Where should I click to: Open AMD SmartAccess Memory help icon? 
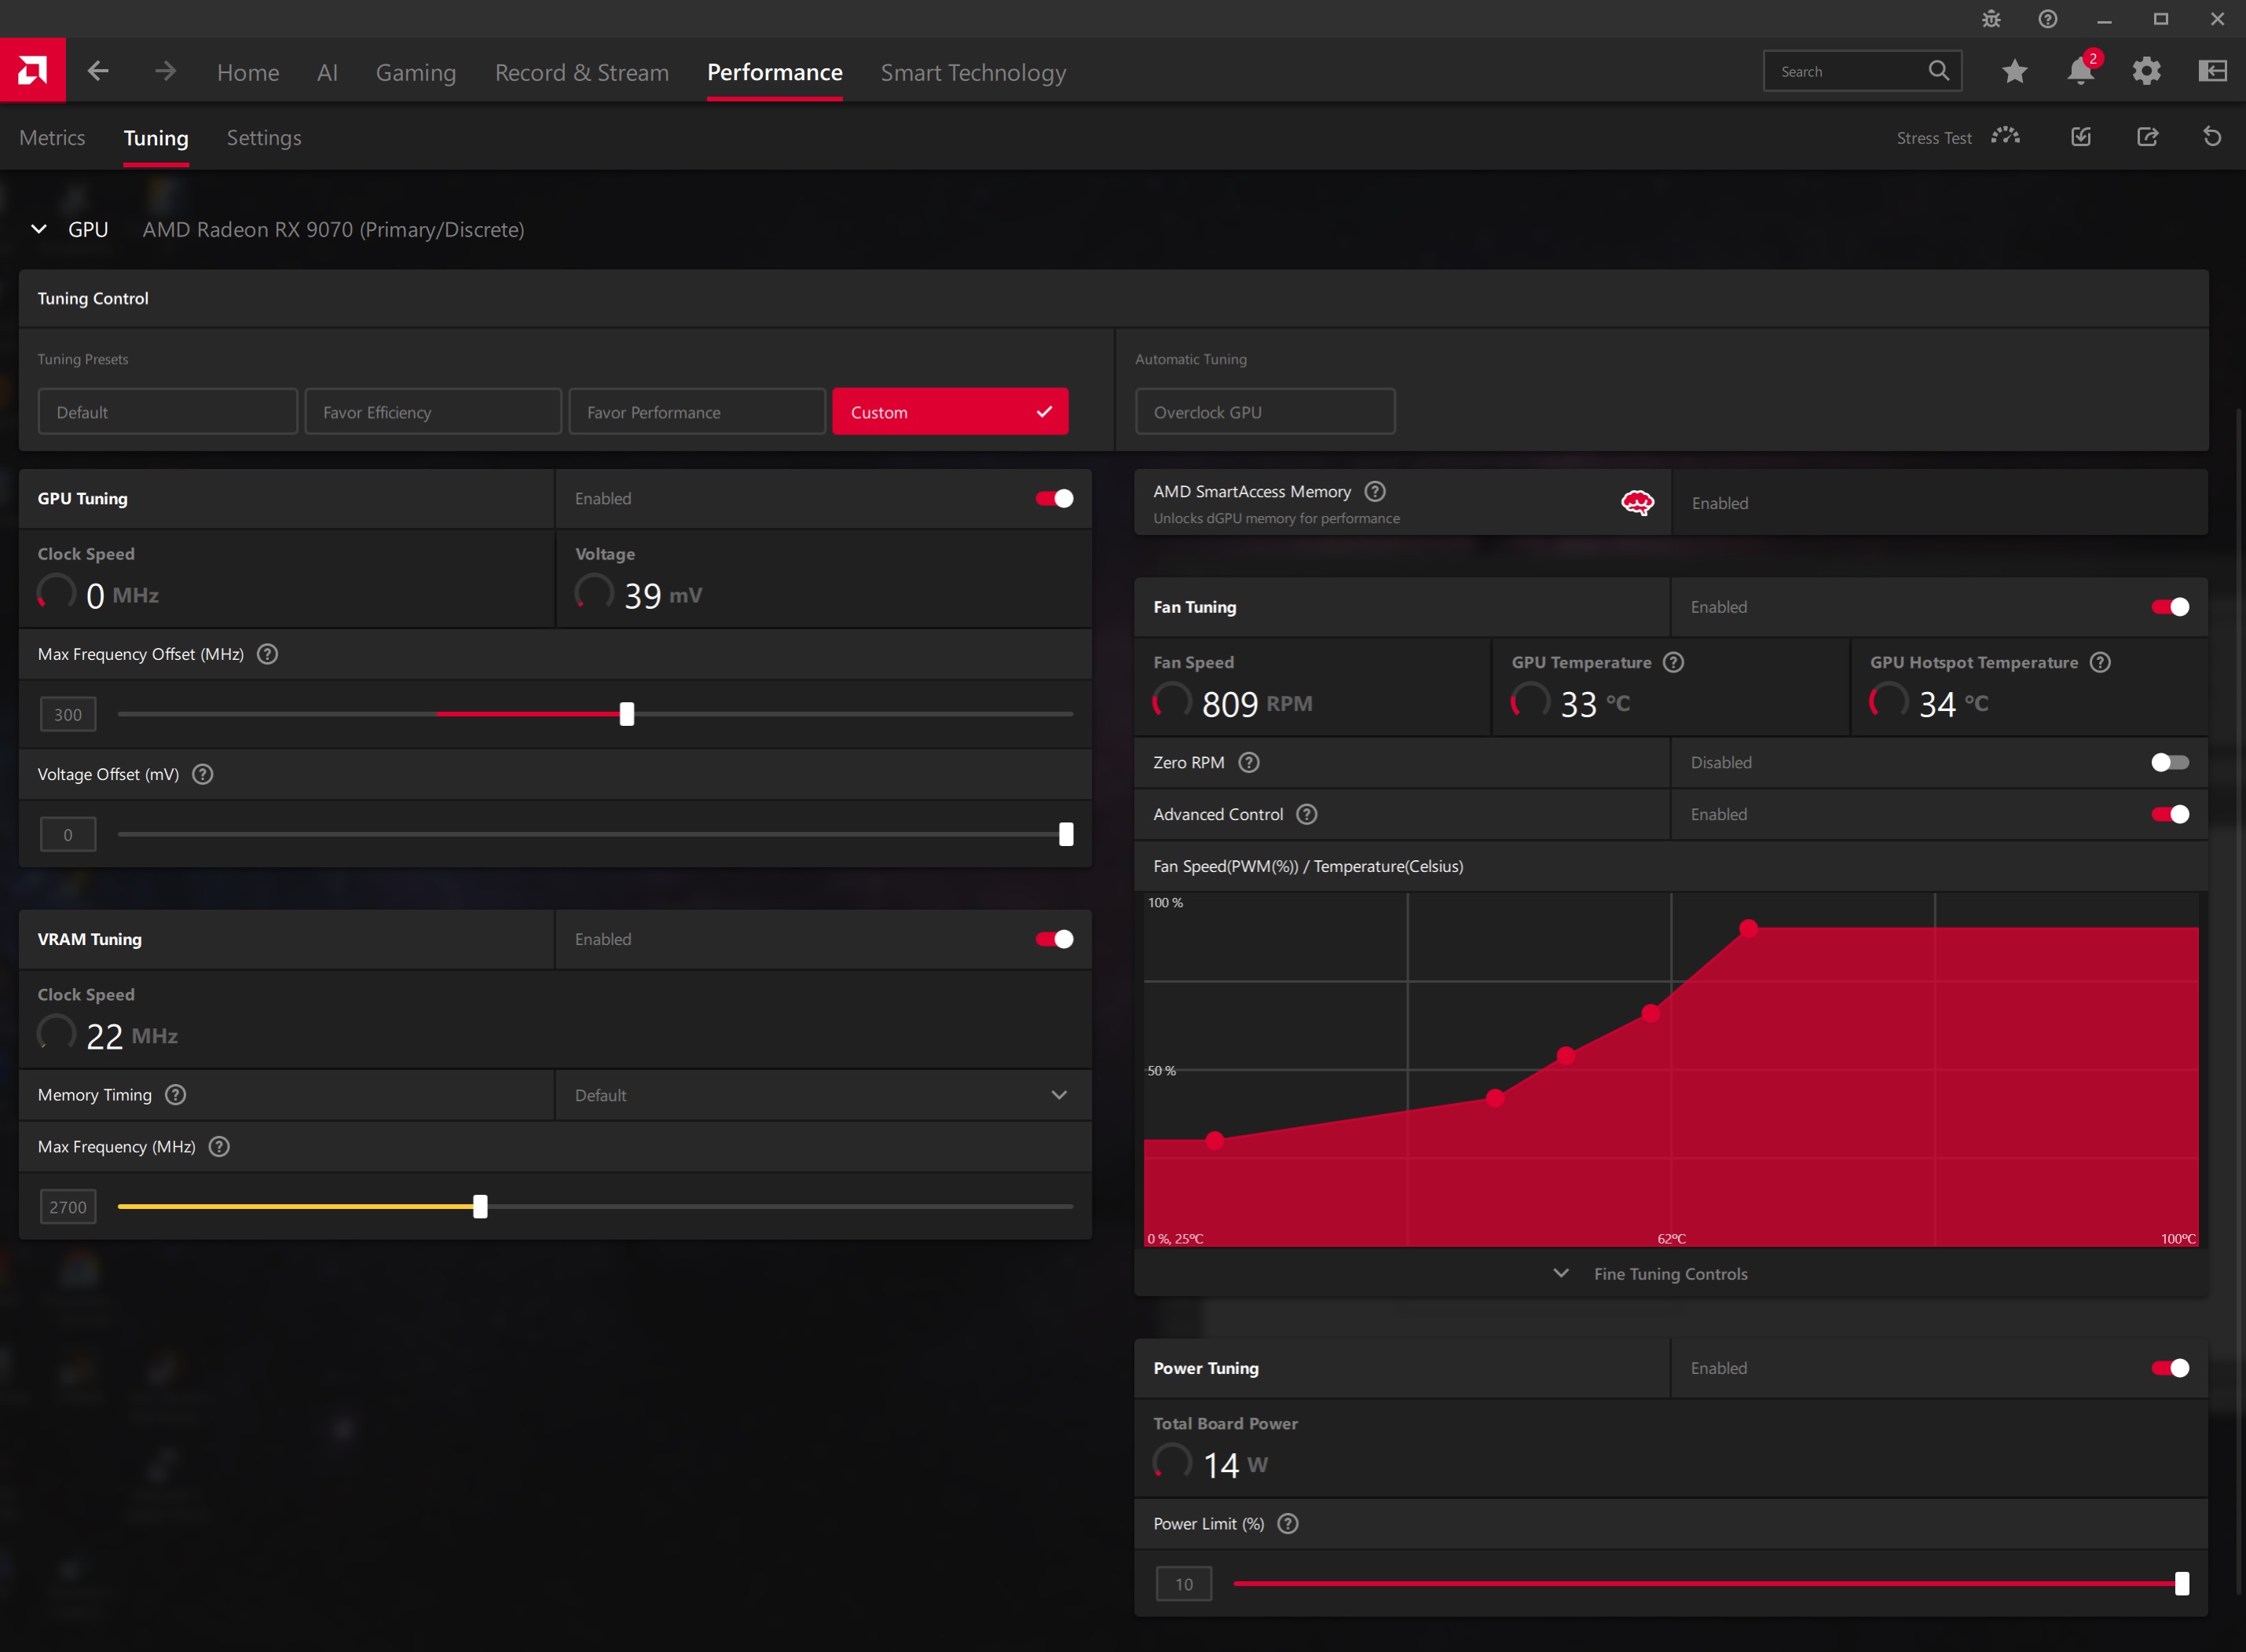click(x=1375, y=491)
